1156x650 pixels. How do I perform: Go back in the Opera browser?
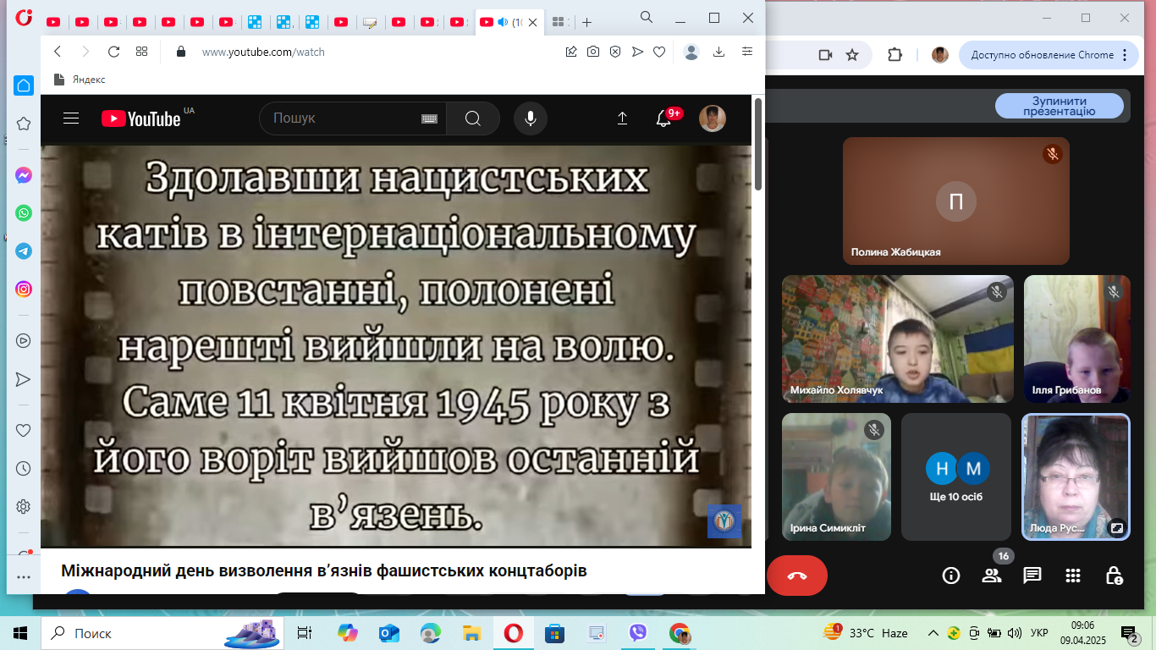point(58,52)
